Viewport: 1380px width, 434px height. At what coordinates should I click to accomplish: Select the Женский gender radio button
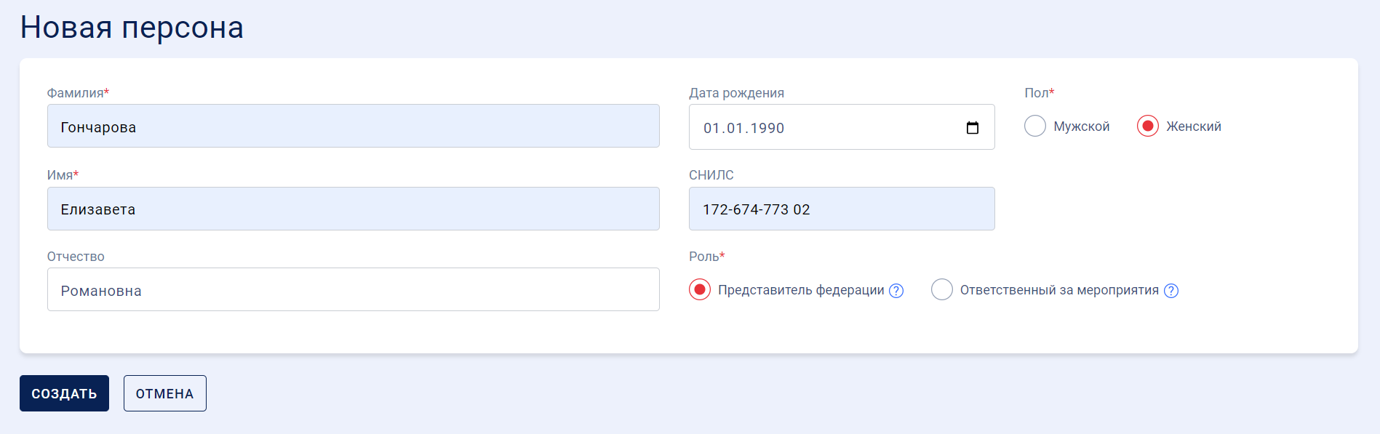(1148, 126)
